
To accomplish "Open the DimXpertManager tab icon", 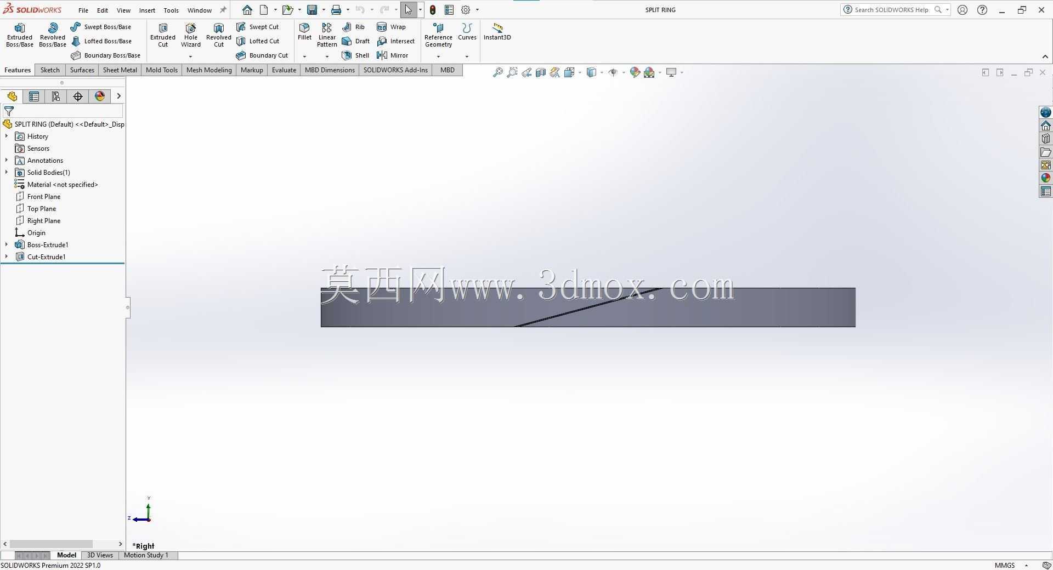I will 78,96.
